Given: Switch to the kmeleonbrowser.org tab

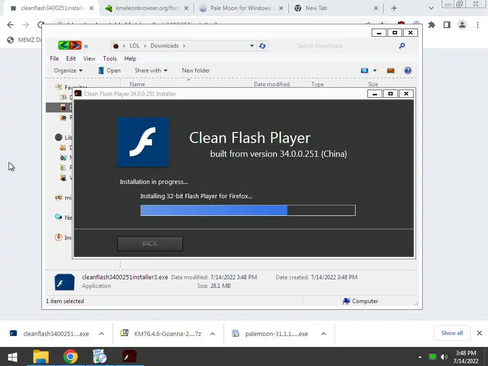Looking at the screenshot, I should pyautogui.click(x=147, y=8).
